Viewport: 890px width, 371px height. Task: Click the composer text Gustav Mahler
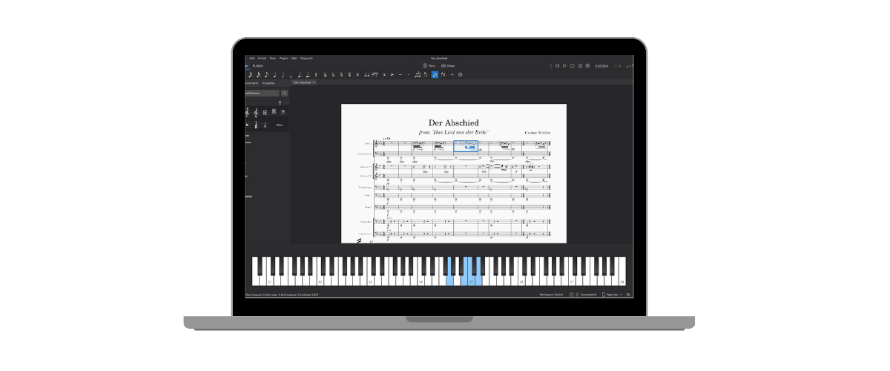pyautogui.click(x=537, y=132)
